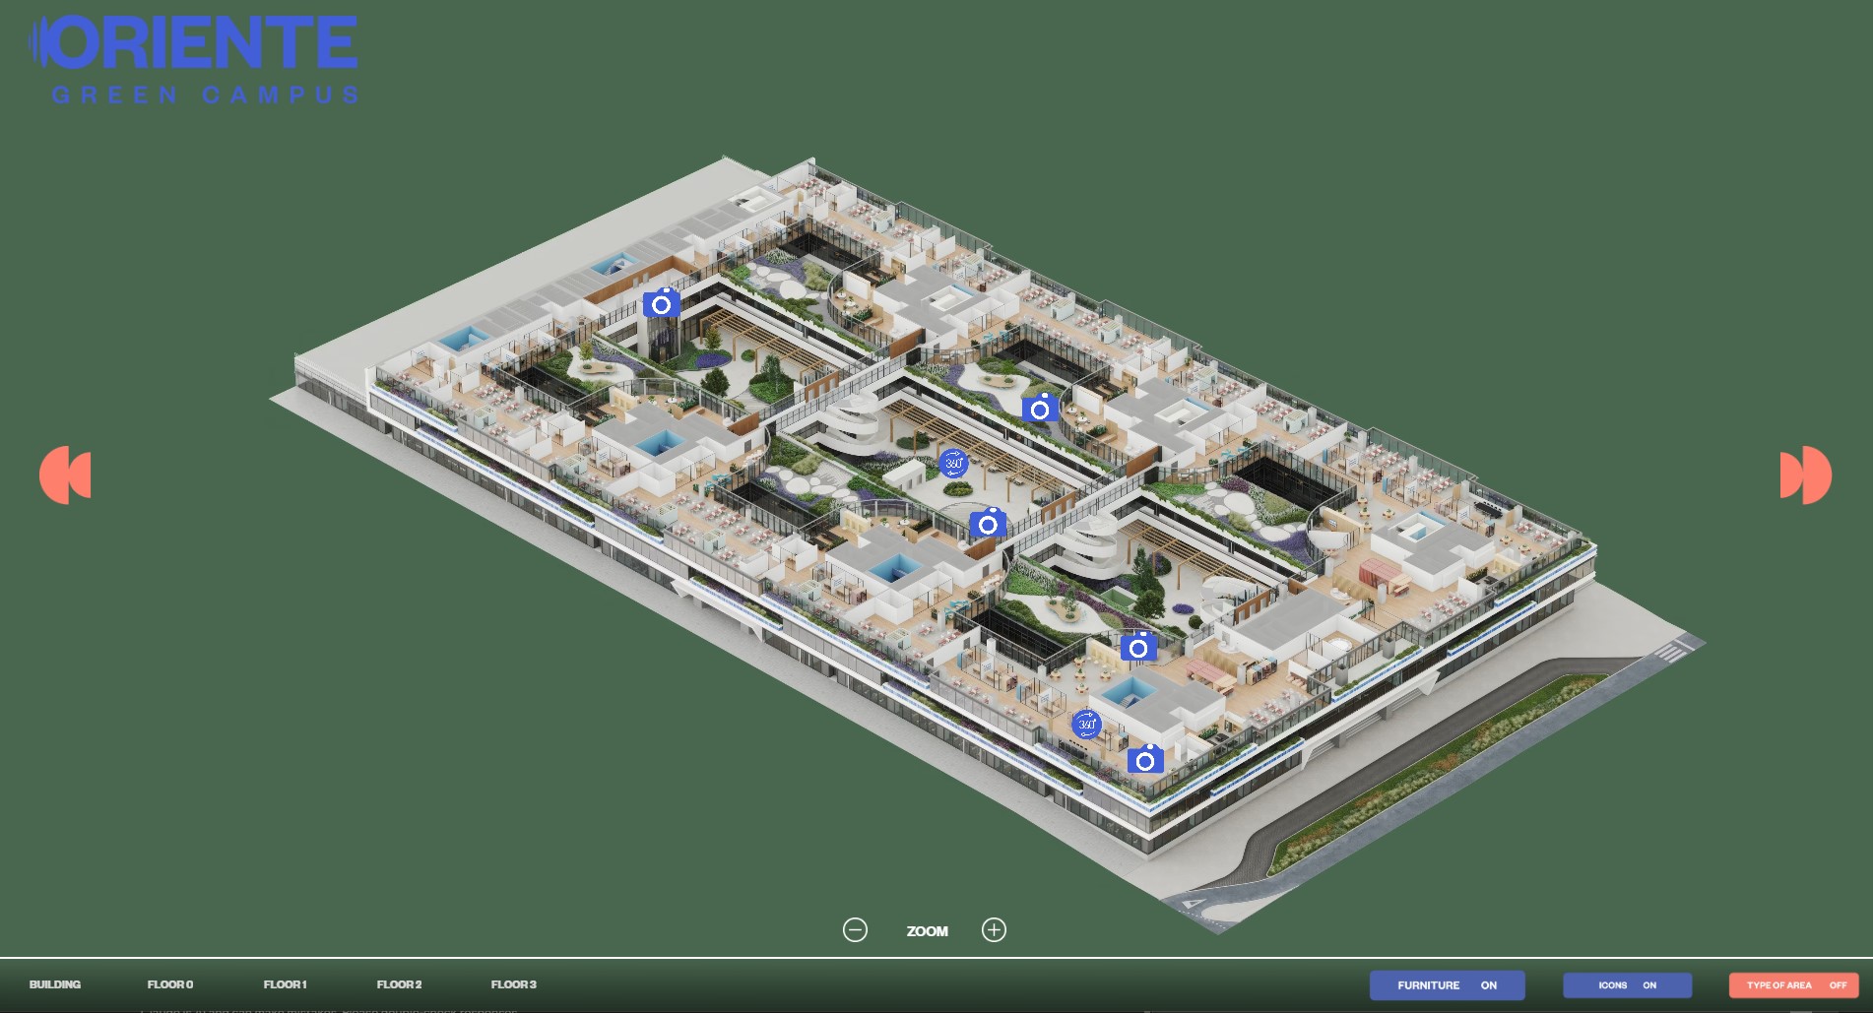Toggle the Icons ON switch

click(1627, 984)
